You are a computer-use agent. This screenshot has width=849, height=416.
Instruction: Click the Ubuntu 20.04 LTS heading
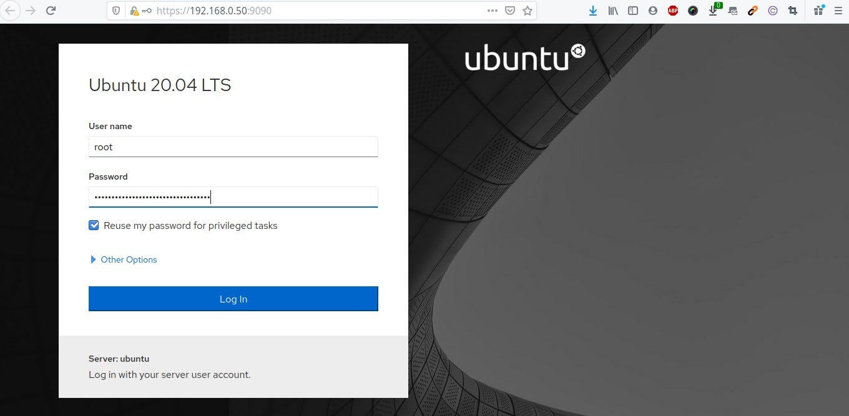[160, 85]
